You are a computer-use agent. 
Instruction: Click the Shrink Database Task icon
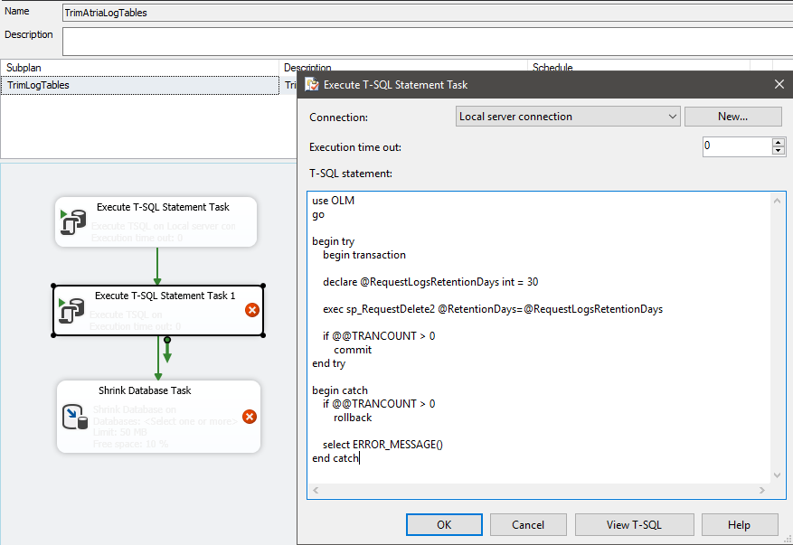pos(74,416)
